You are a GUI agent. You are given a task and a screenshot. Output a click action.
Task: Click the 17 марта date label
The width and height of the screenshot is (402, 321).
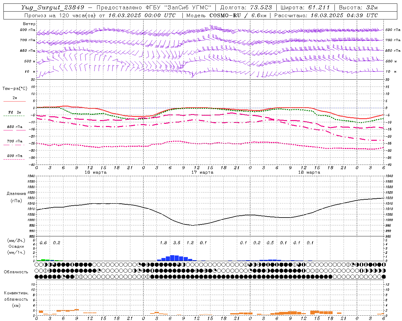coord(203,172)
